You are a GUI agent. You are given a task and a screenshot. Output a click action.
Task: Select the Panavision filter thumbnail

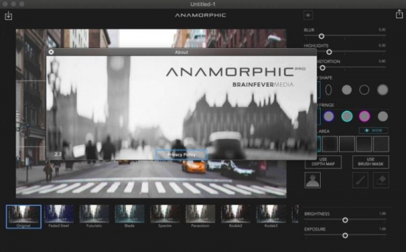[x=200, y=216]
